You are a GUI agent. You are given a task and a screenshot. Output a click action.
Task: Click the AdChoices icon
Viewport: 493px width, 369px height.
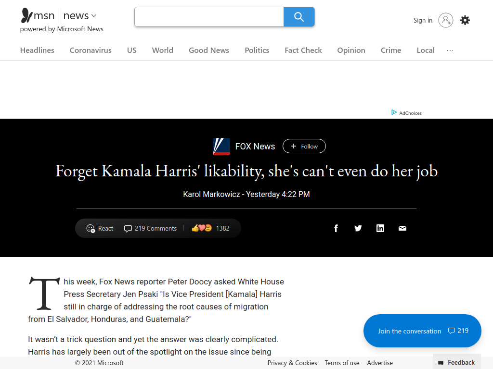[394, 112]
